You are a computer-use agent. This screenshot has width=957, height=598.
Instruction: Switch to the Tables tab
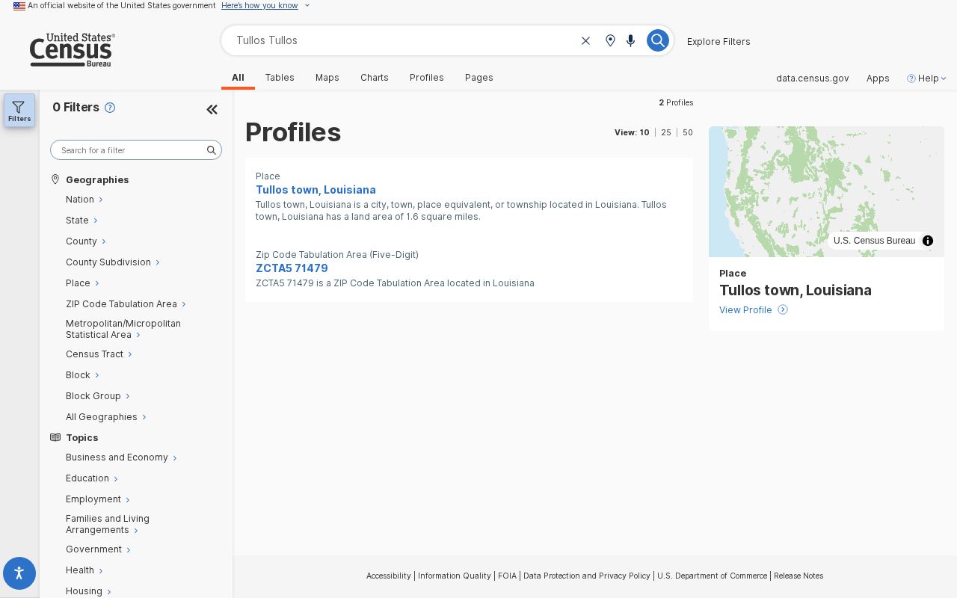(x=280, y=78)
